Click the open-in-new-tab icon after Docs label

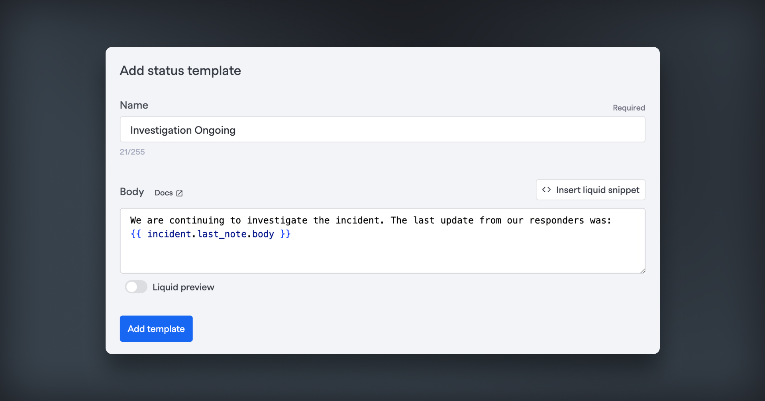tap(179, 193)
